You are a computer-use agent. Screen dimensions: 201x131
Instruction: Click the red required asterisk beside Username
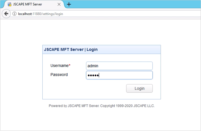click(x=70, y=65)
